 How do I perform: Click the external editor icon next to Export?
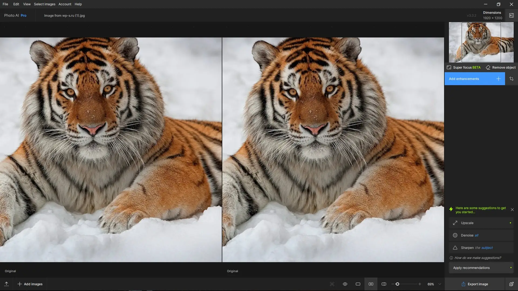511,284
